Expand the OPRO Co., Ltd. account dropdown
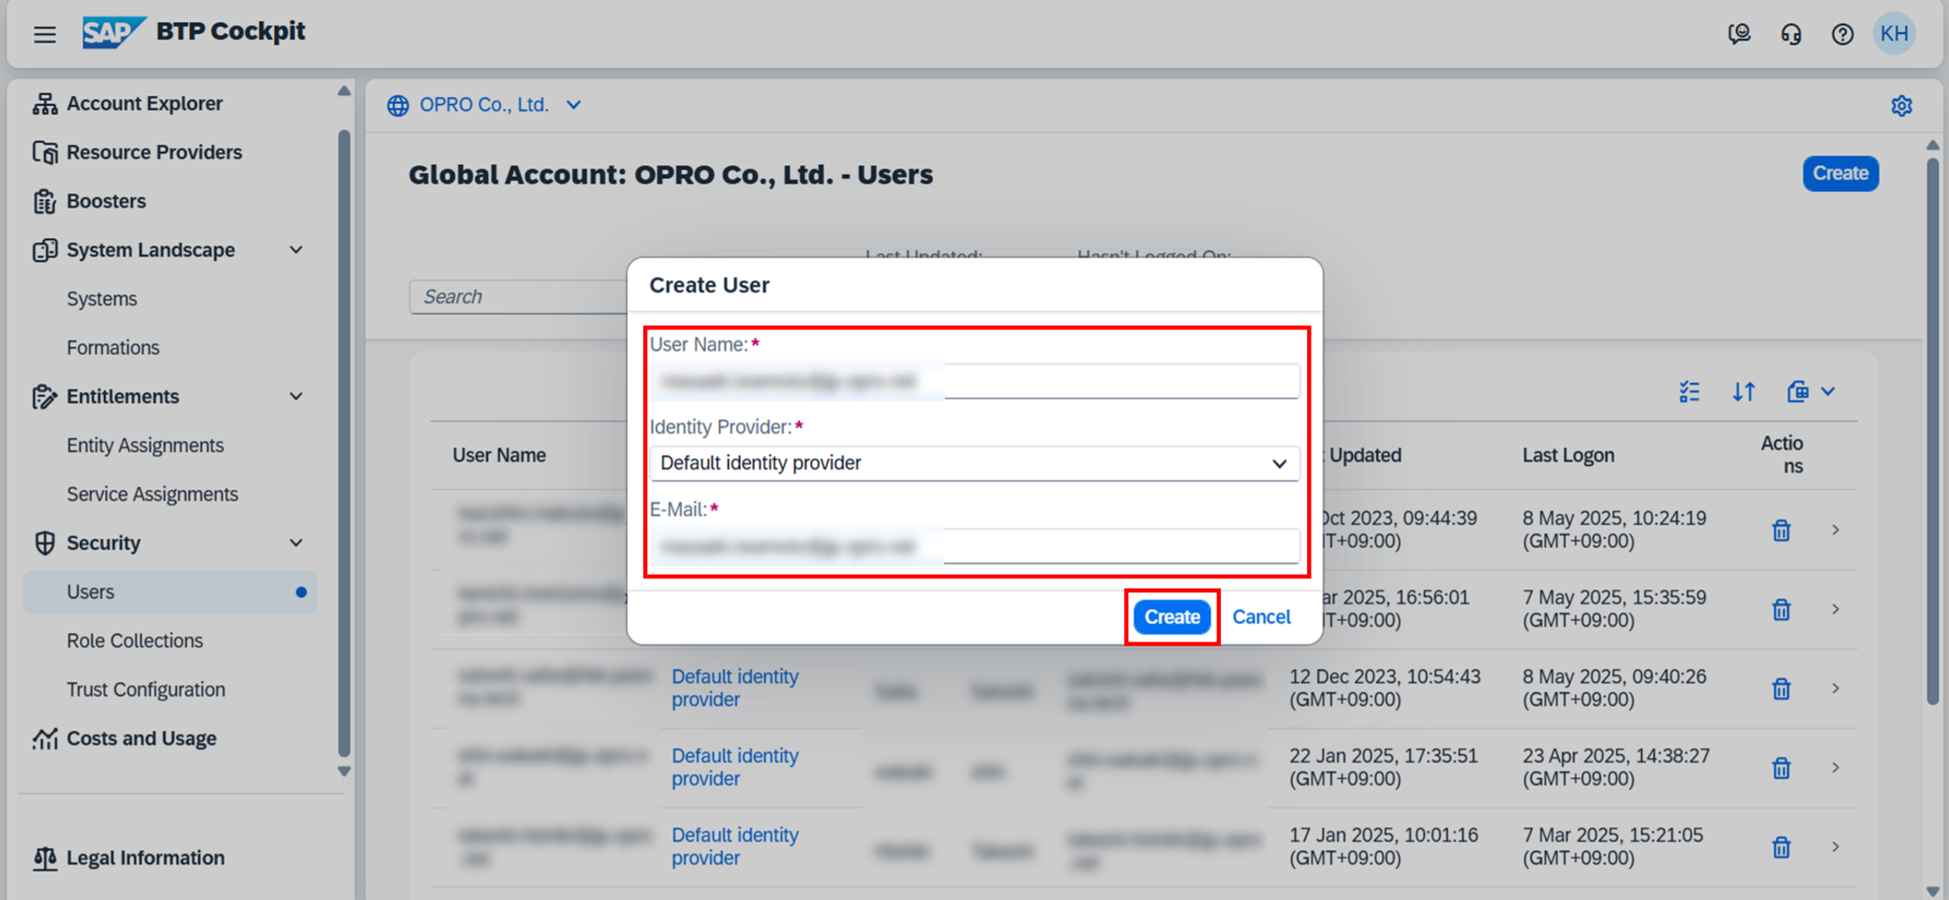This screenshot has width=1949, height=900. pyautogui.click(x=574, y=105)
